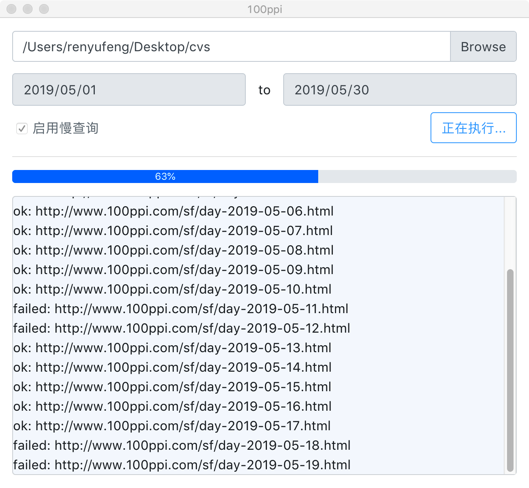Select failed line for day-2019-05-19.html

click(x=182, y=465)
